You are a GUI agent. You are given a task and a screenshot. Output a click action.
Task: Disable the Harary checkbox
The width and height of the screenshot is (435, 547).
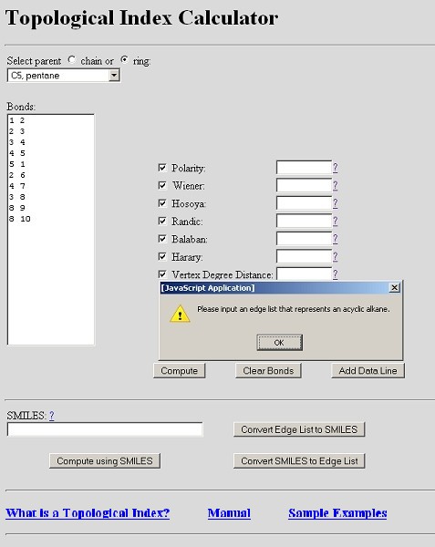pyautogui.click(x=162, y=257)
